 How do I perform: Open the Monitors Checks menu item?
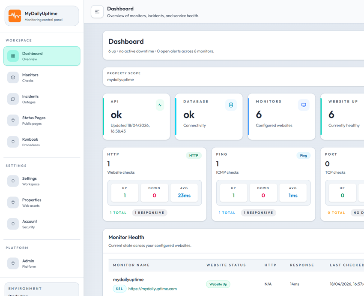(x=42, y=77)
